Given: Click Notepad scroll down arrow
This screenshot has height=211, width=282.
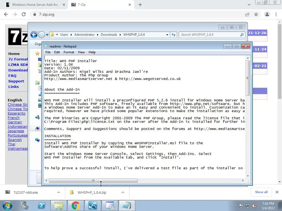Looking at the screenshot, I should coord(248,176).
